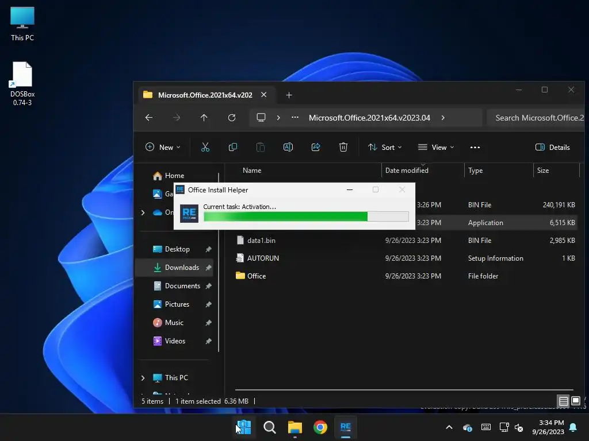The width and height of the screenshot is (589, 441).
Task: Go up one folder level arrow
Action: point(204,118)
